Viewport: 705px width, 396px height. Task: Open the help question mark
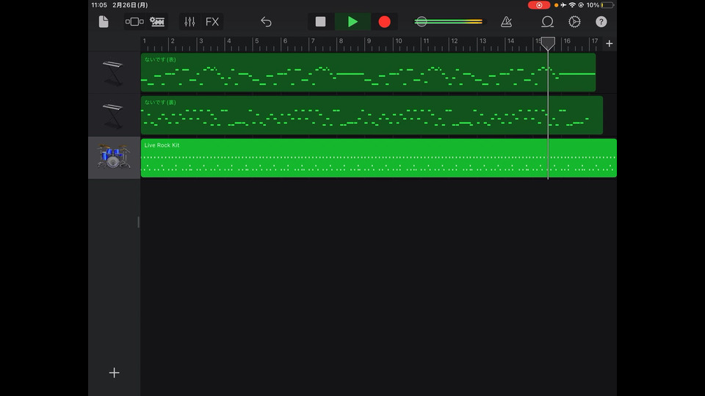(601, 21)
